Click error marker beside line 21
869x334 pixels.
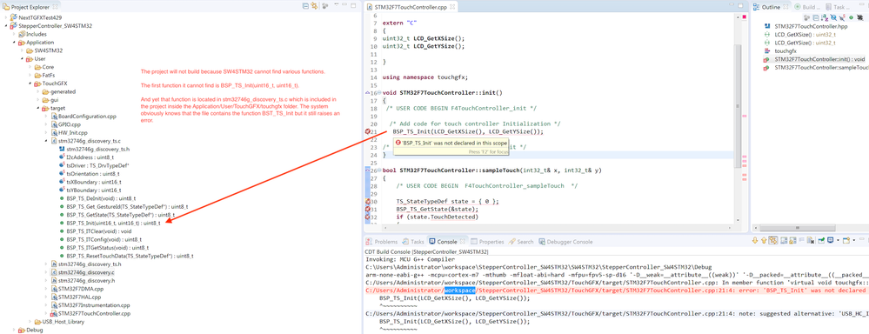[368, 132]
